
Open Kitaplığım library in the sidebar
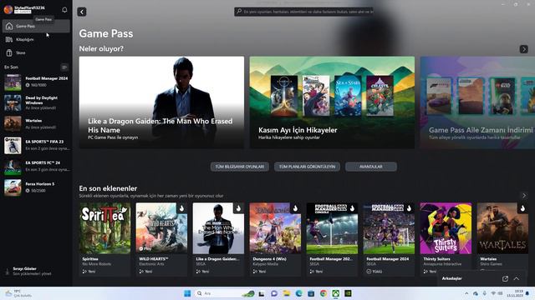(x=36, y=39)
